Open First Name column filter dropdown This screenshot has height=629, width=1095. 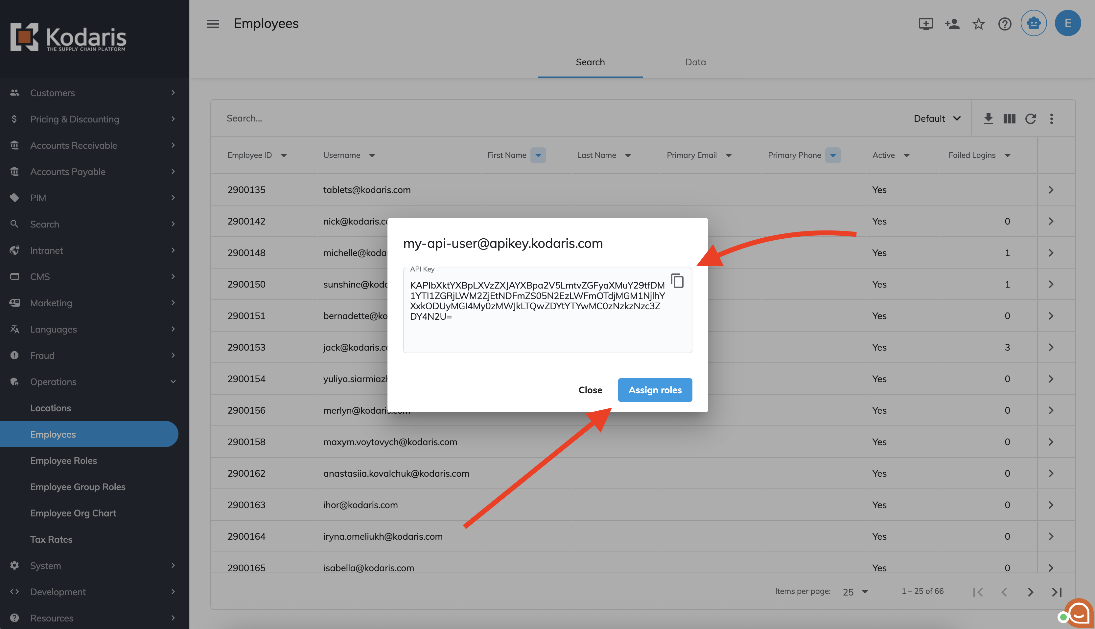coord(538,155)
